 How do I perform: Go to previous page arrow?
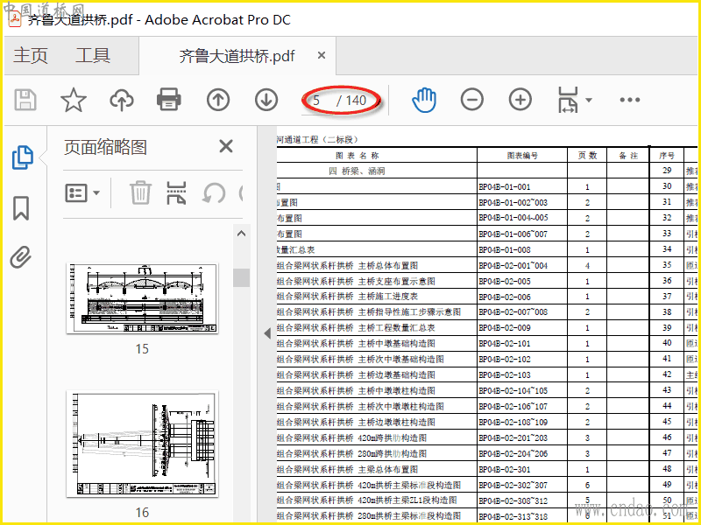tap(218, 100)
